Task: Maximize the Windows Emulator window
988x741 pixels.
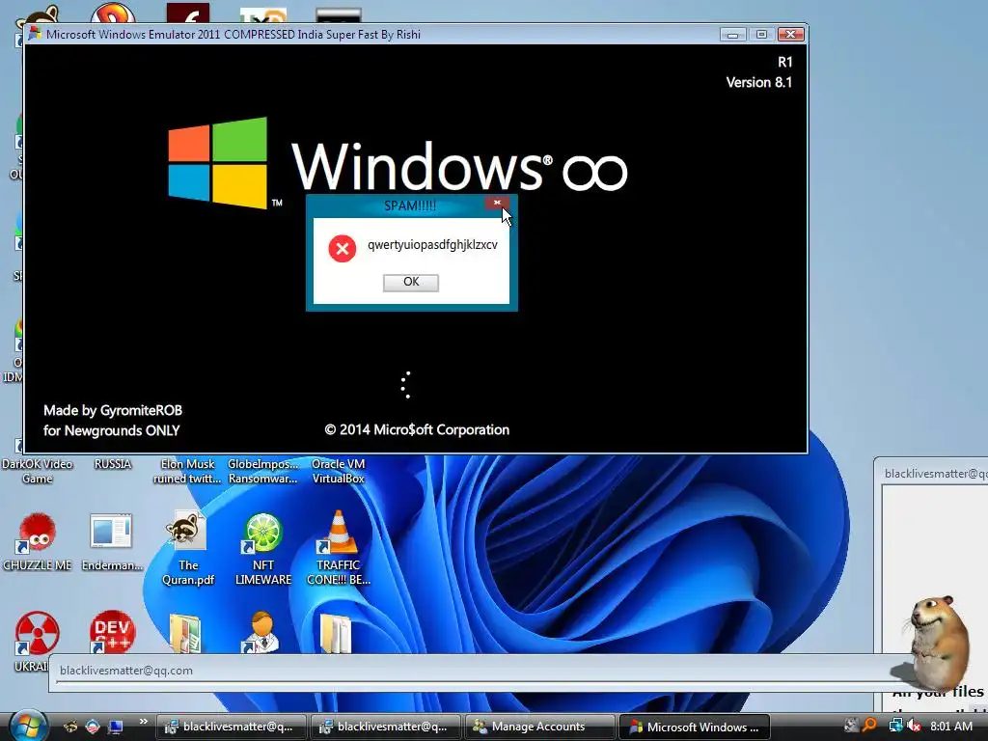Action: click(x=761, y=35)
